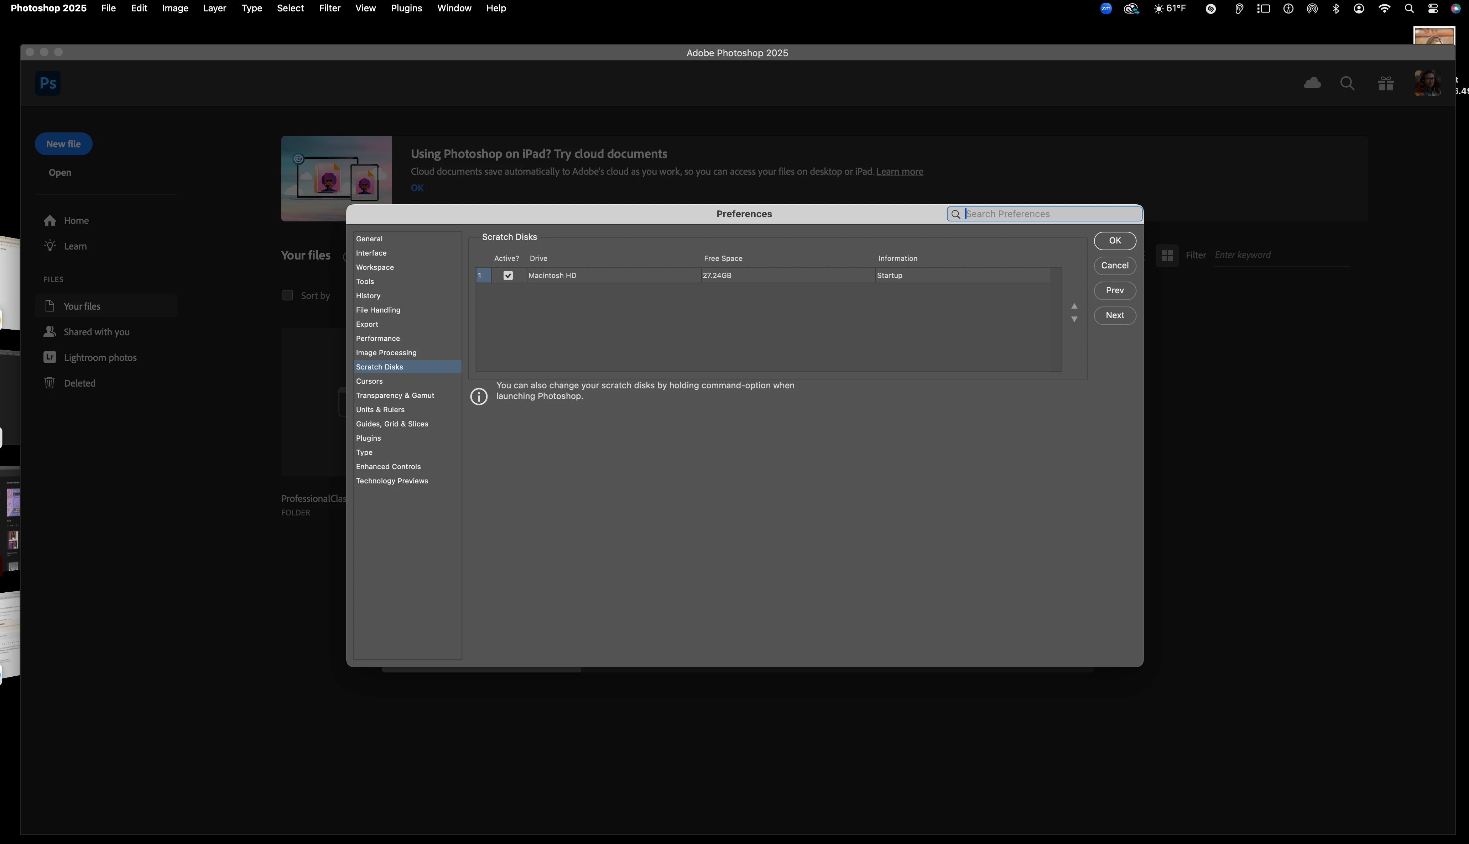Screen dimensions: 1469x844
Task: Click the search magnifier in app header
Action: coord(1347,83)
